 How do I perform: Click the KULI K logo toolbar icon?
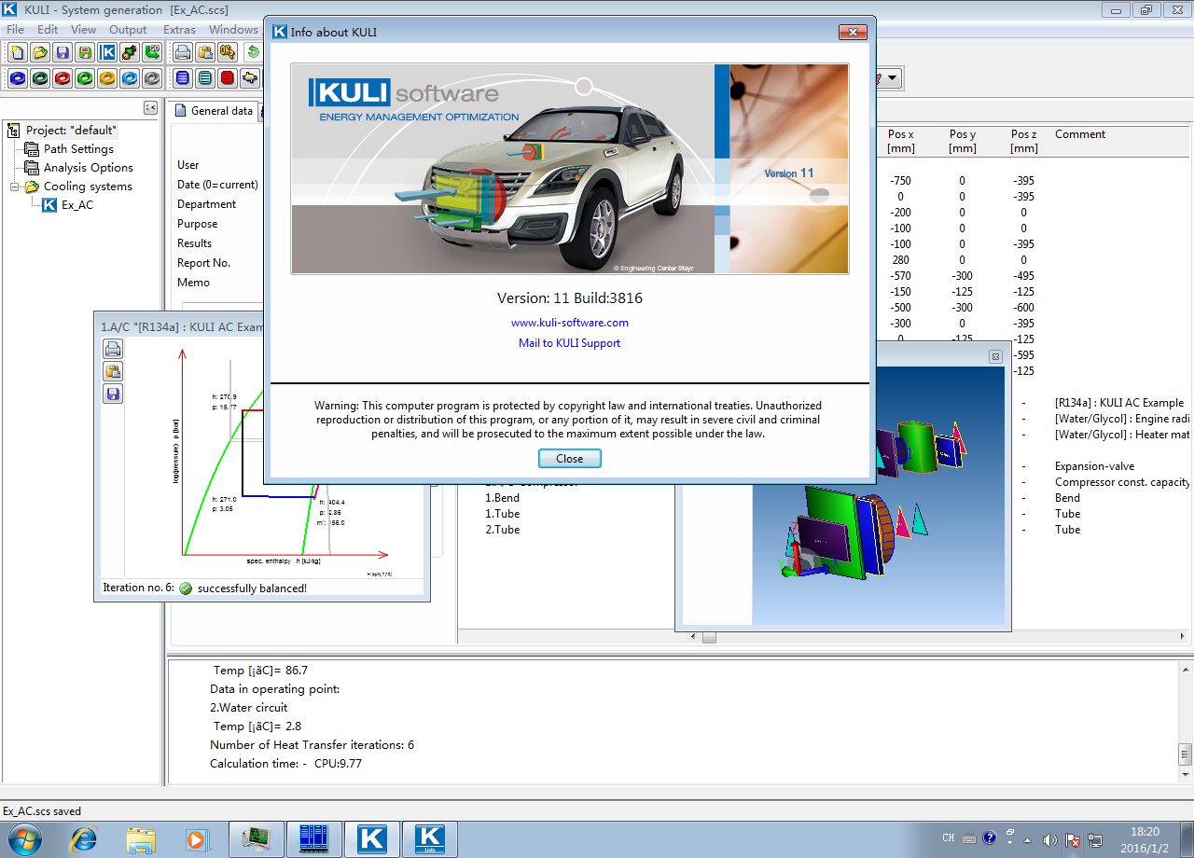(x=107, y=52)
